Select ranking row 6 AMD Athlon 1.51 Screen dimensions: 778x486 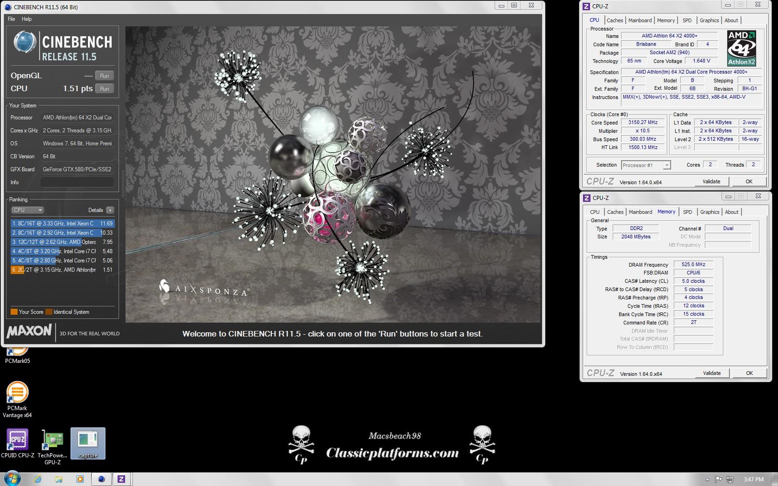62,270
